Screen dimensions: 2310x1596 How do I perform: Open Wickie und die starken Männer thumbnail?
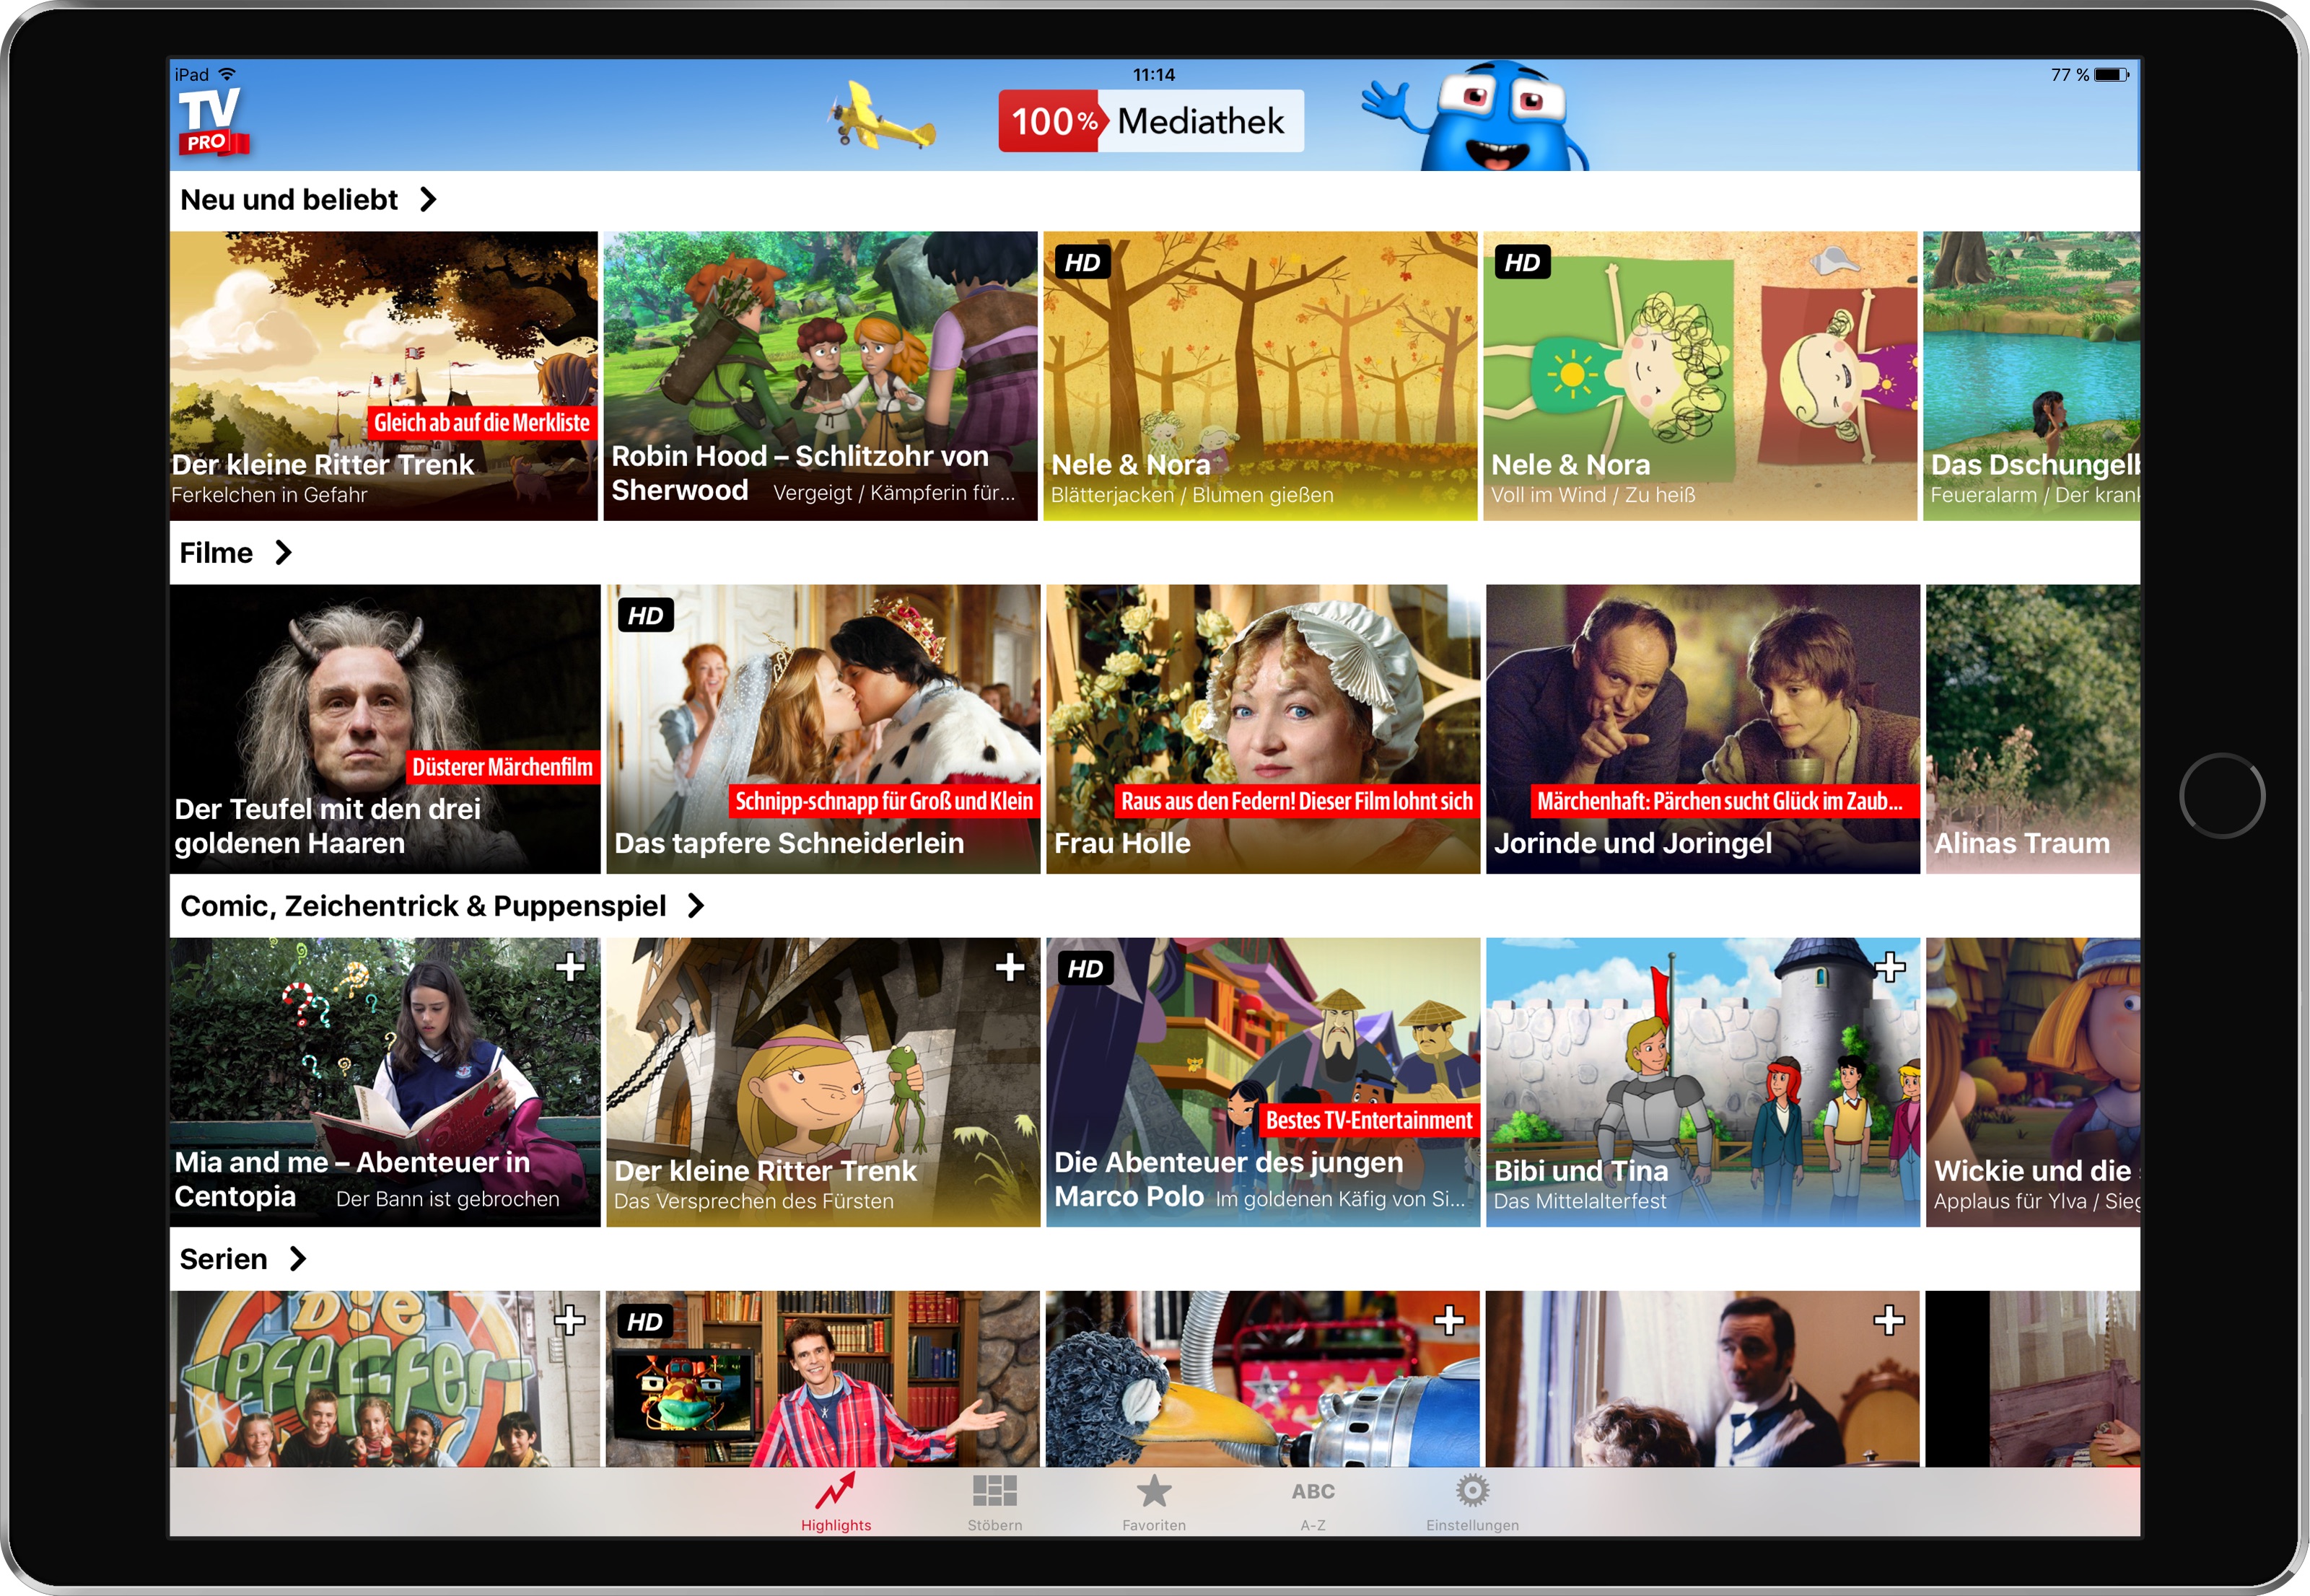click(2033, 1082)
